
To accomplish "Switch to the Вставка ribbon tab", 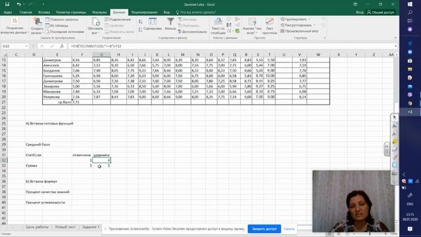I will (x=44, y=13).
